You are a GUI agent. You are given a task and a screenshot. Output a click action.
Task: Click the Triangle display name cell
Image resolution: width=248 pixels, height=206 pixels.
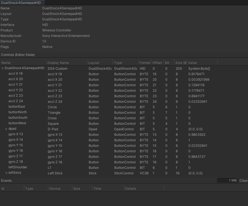[54, 113]
